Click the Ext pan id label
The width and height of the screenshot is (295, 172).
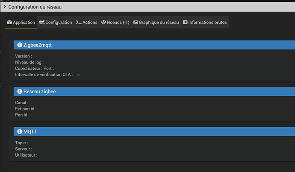pos(26,109)
